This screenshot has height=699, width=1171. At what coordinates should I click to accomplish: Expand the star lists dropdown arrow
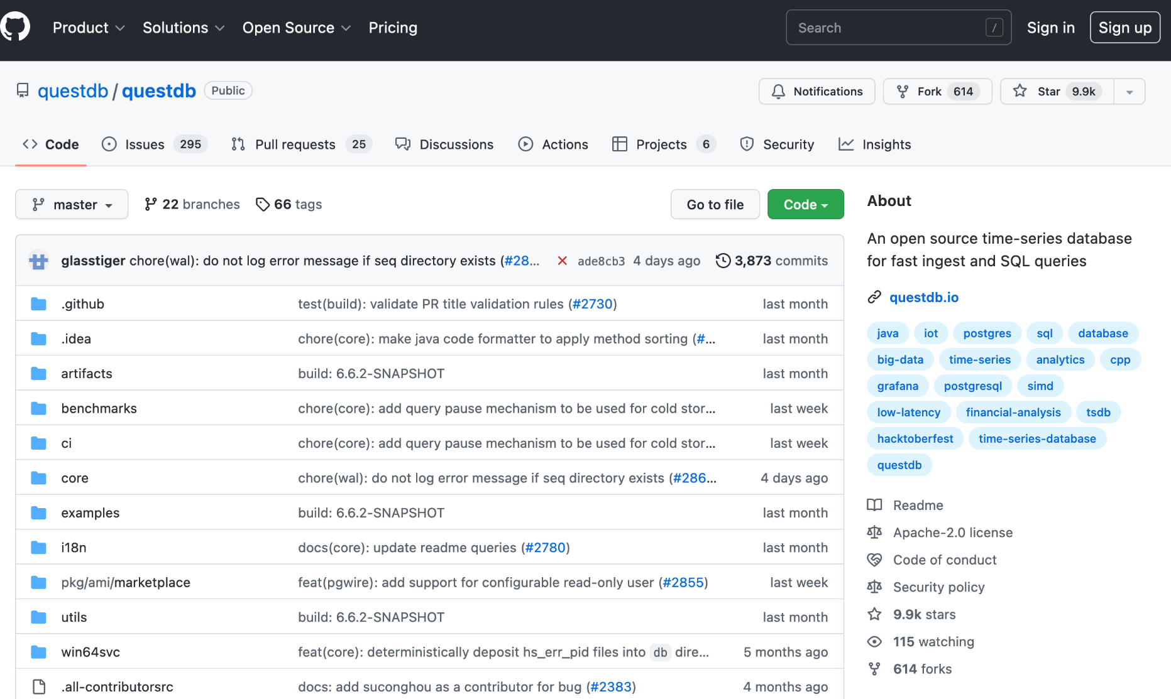(x=1130, y=92)
